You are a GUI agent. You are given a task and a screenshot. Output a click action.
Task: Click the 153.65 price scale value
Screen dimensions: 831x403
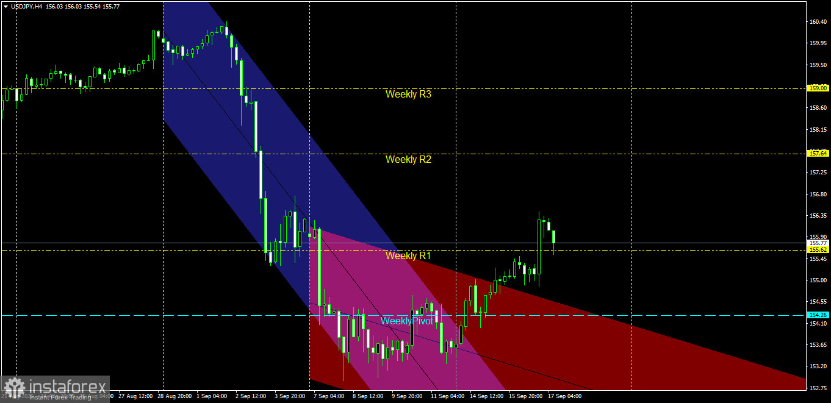click(818, 345)
